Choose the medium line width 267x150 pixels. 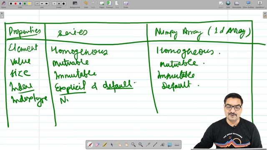point(42,3)
